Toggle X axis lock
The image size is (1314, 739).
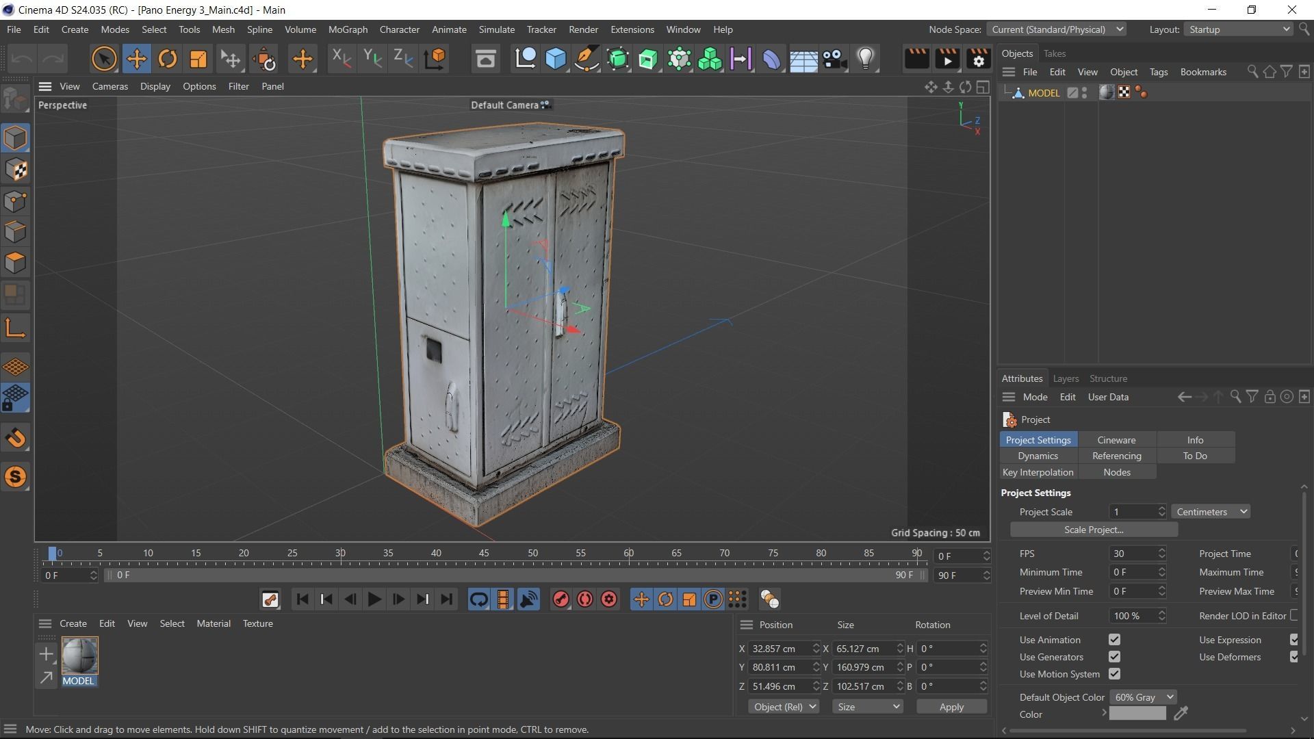[341, 59]
